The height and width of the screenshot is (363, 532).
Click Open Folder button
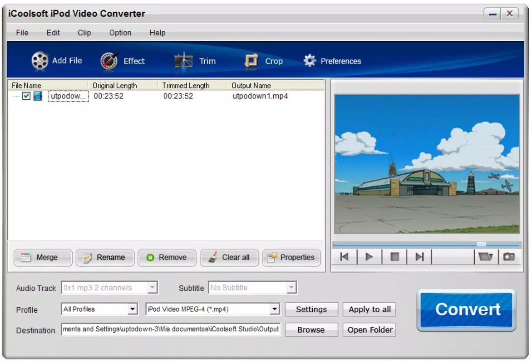click(x=369, y=330)
